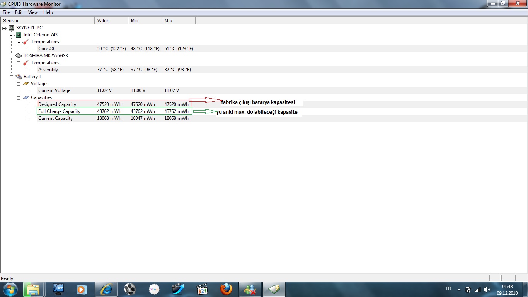Show hidden system tray icons

(x=459, y=289)
